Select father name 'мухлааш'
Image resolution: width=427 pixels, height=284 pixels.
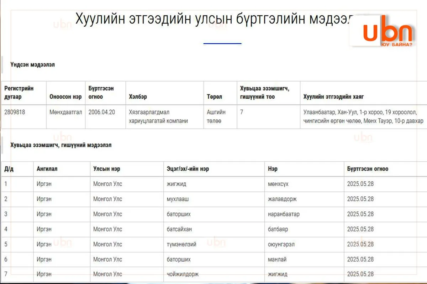point(178,199)
